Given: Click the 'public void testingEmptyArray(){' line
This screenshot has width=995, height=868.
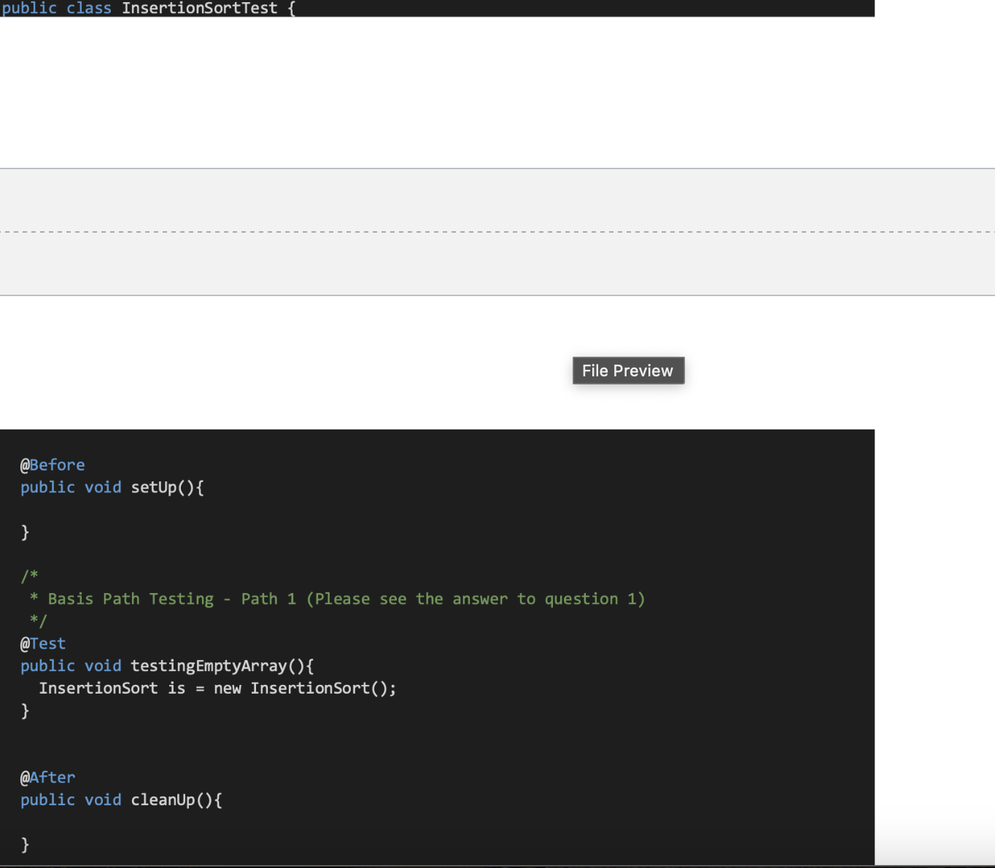Looking at the screenshot, I should click(167, 666).
